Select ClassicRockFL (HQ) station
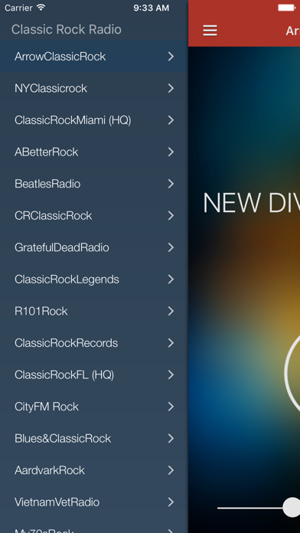Viewport: 300px width, 533px height. coord(94,374)
